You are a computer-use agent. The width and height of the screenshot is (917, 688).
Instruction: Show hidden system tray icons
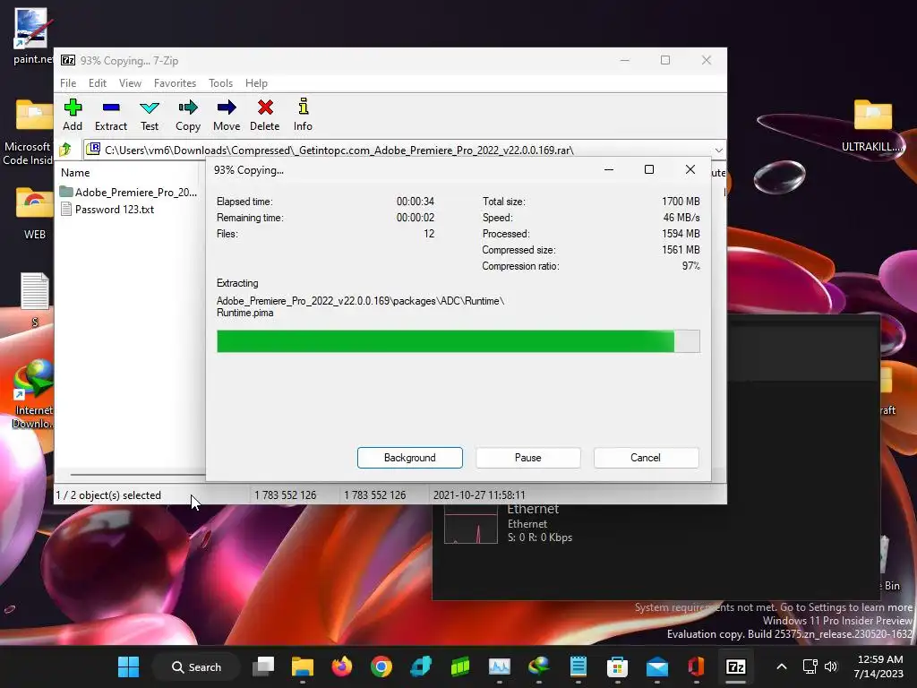coord(781,666)
